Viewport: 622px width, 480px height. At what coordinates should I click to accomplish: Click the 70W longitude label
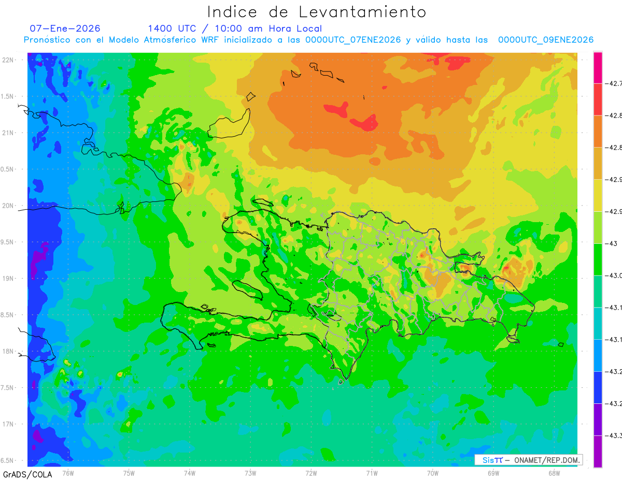click(x=433, y=473)
